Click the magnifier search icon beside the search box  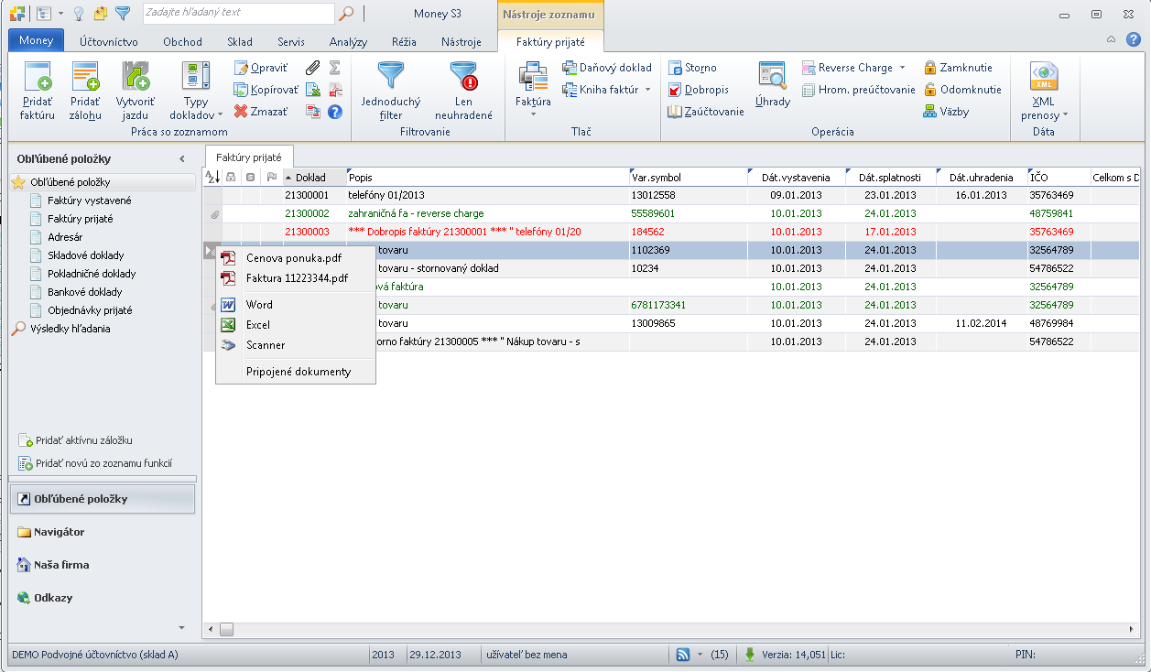[346, 13]
